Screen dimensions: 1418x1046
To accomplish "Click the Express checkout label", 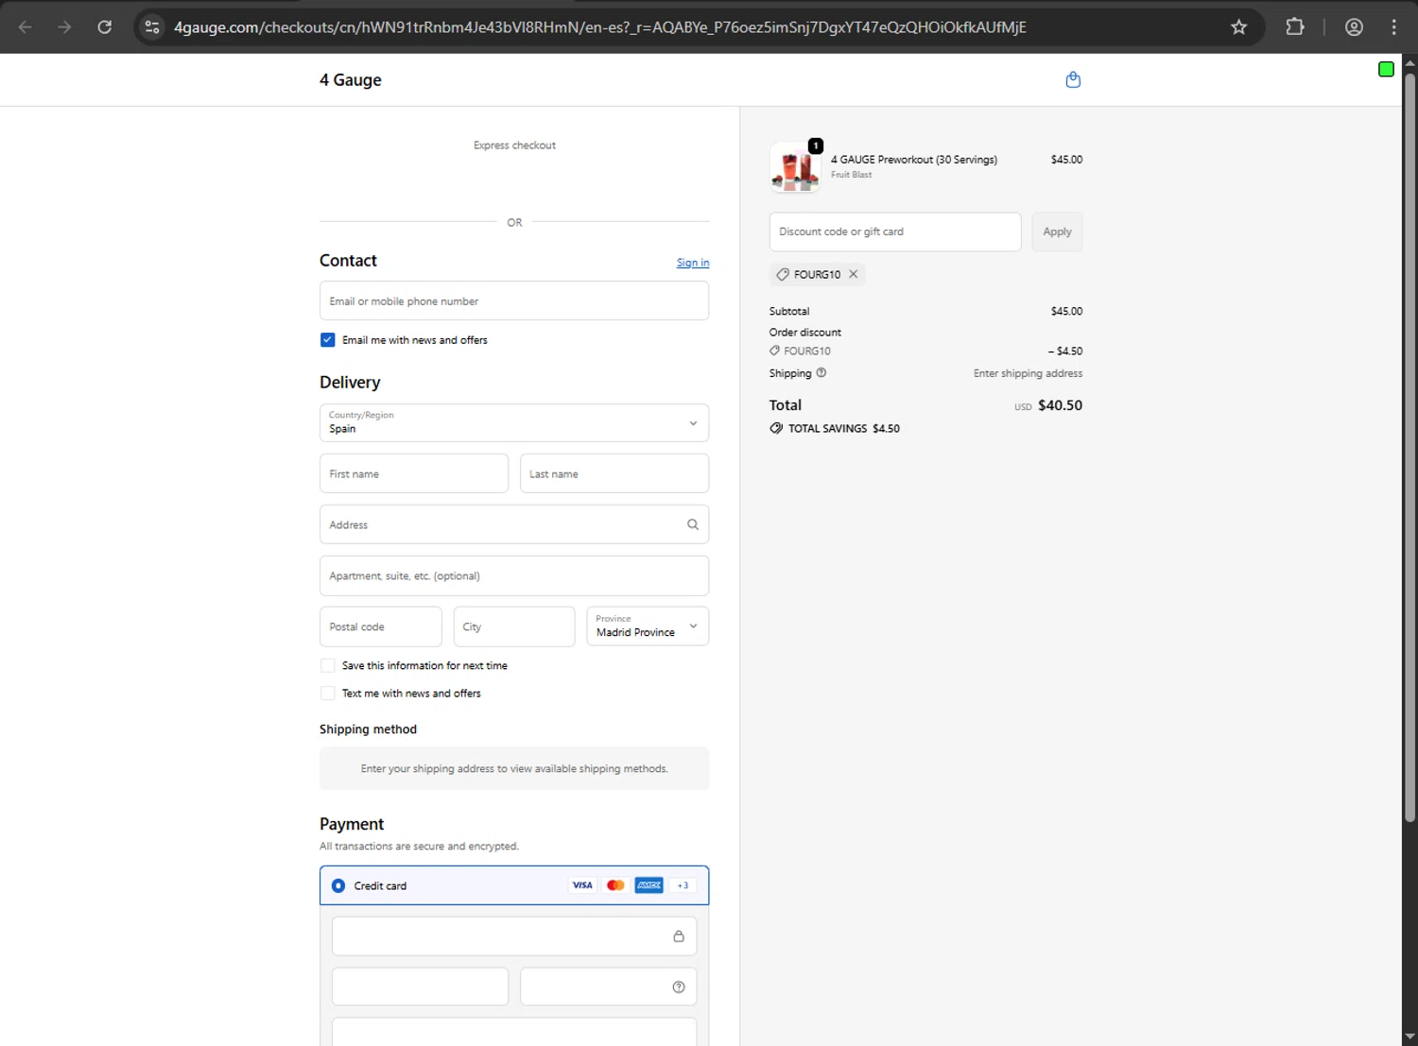I will pyautogui.click(x=514, y=146).
